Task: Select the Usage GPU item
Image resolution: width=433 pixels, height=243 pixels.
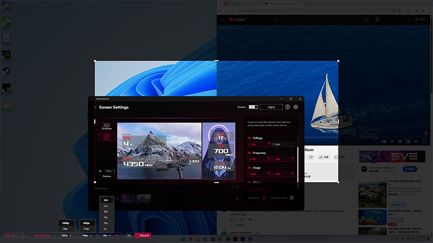Action: [283, 174]
